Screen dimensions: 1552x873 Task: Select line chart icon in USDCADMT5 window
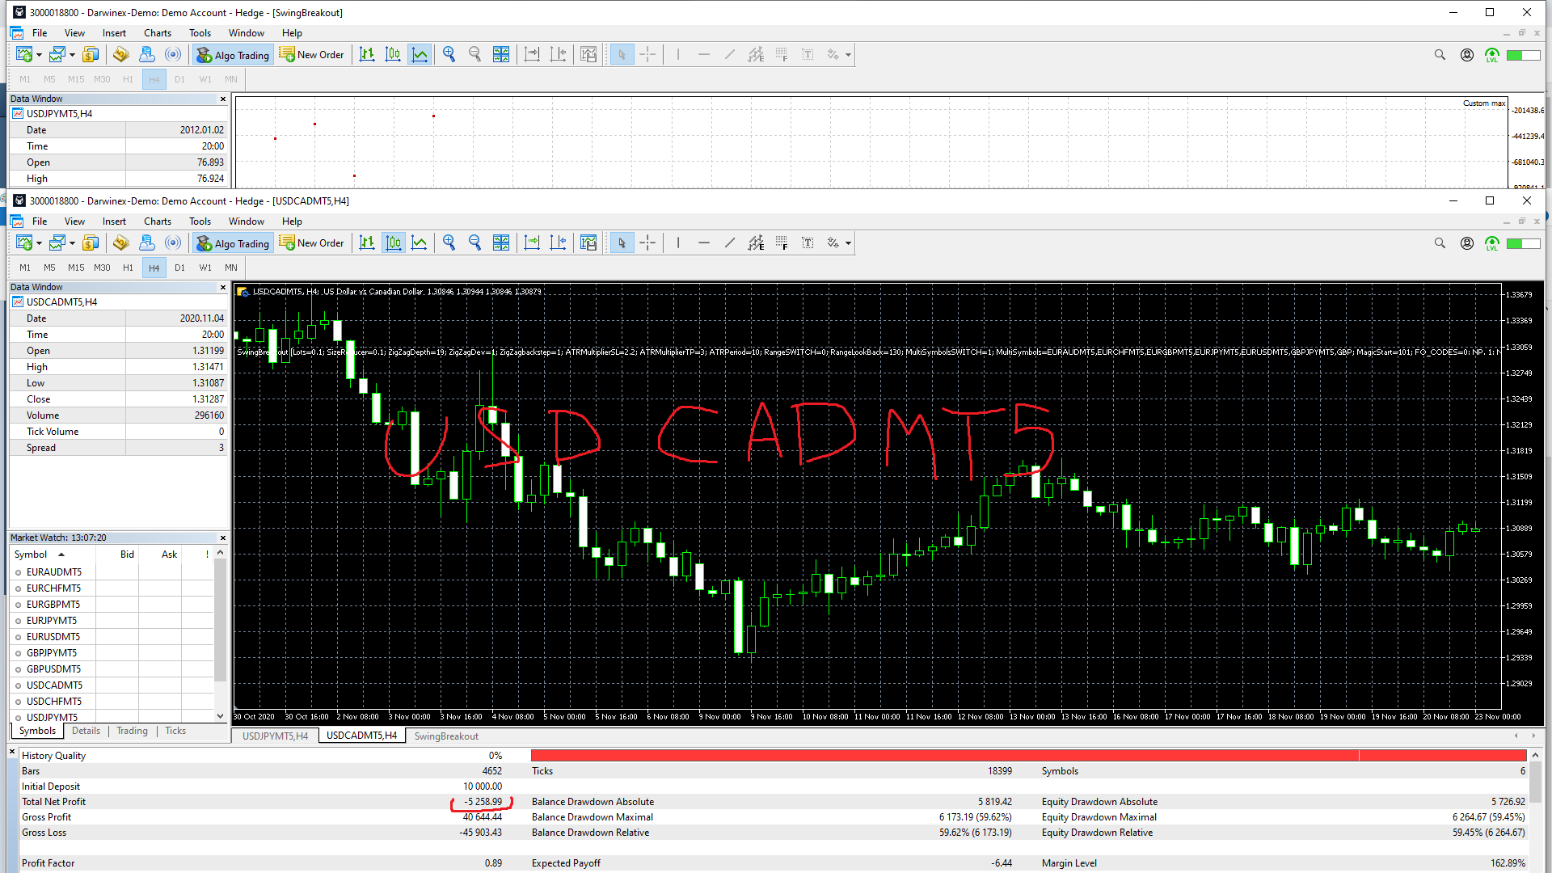click(x=420, y=243)
